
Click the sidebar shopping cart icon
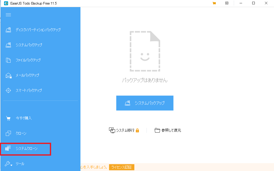[8, 118]
